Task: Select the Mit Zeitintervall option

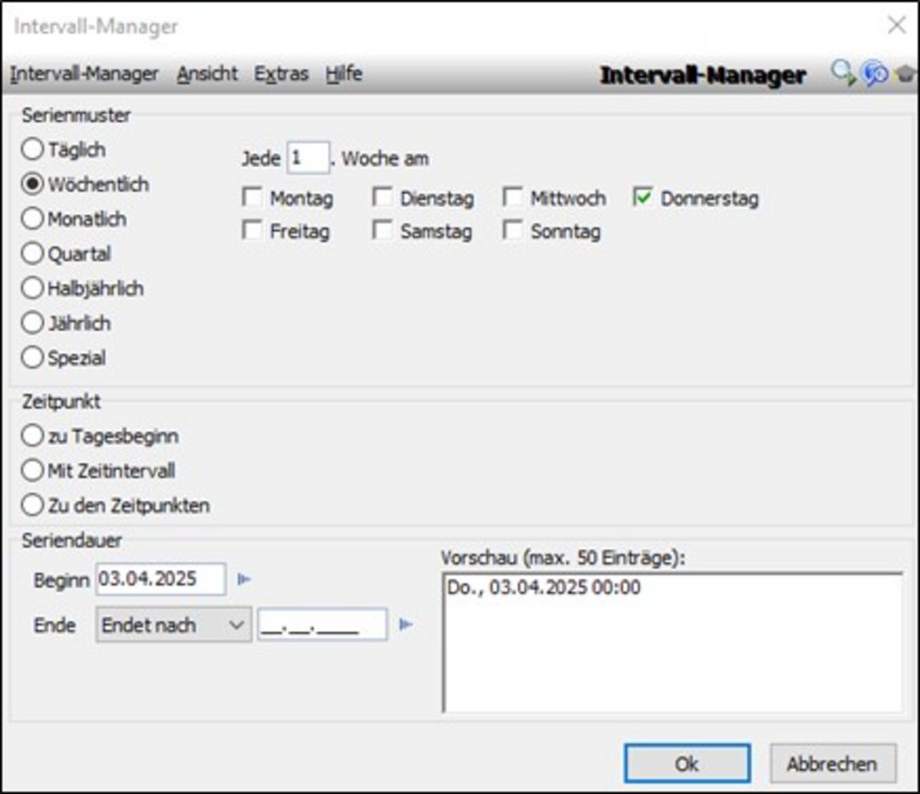Action: click(x=32, y=471)
